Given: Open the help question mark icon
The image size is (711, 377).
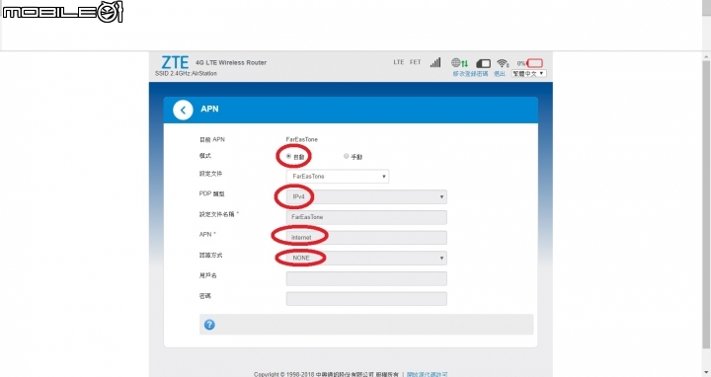Looking at the screenshot, I should coord(209,325).
